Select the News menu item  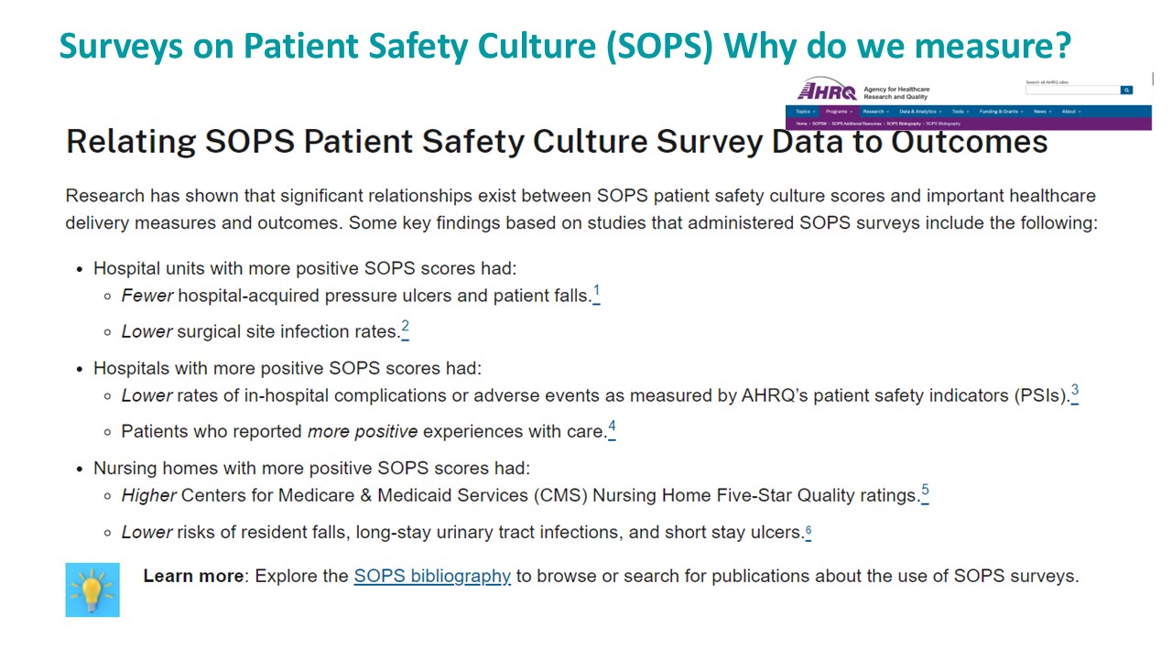[1042, 112]
